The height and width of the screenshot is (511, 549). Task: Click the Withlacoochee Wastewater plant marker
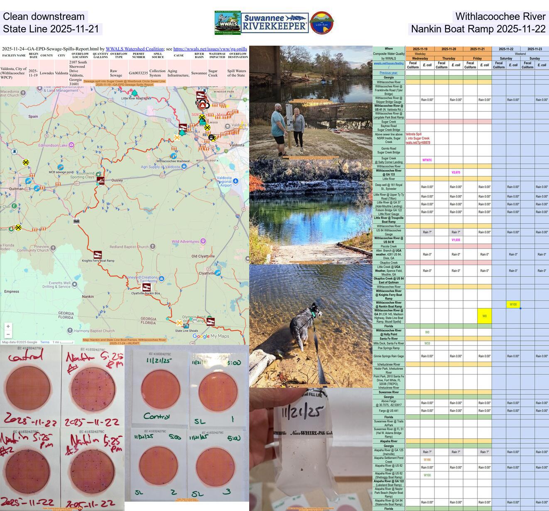(x=173, y=156)
